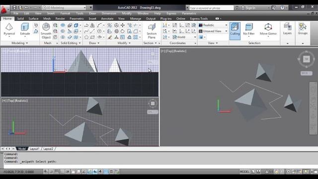318x179 pixels.
Task: Click the binoculars search icon
Action: (x=237, y=8)
